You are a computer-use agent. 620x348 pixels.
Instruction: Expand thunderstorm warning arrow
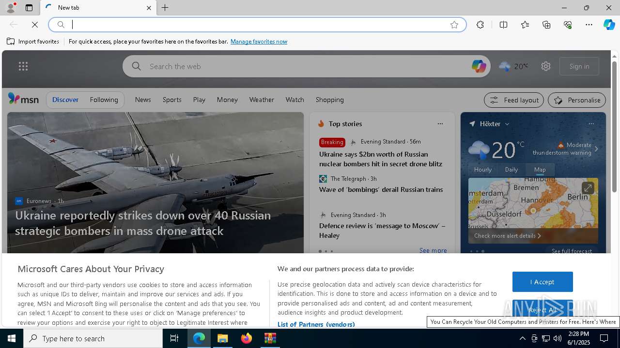click(596, 149)
